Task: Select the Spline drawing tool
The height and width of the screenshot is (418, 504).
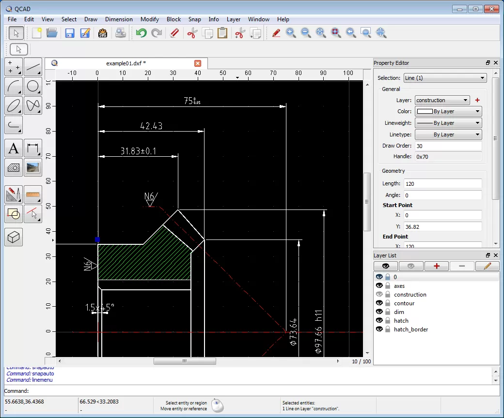Action: [33, 105]
